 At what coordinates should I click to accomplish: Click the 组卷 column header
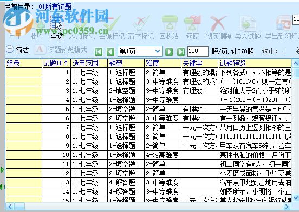24,63
